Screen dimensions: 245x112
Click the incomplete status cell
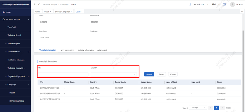tap(221, 99)
